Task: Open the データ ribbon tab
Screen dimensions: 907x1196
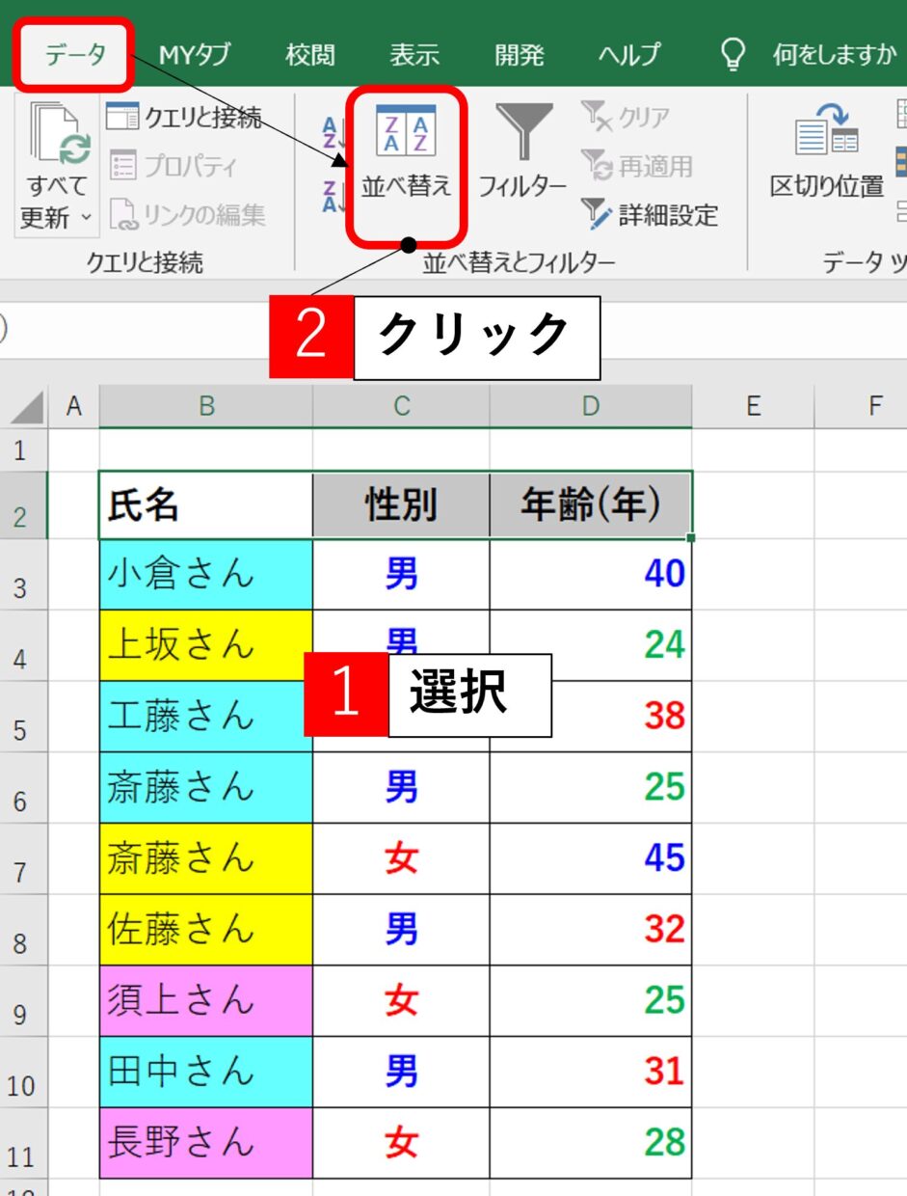Action: 75,55
